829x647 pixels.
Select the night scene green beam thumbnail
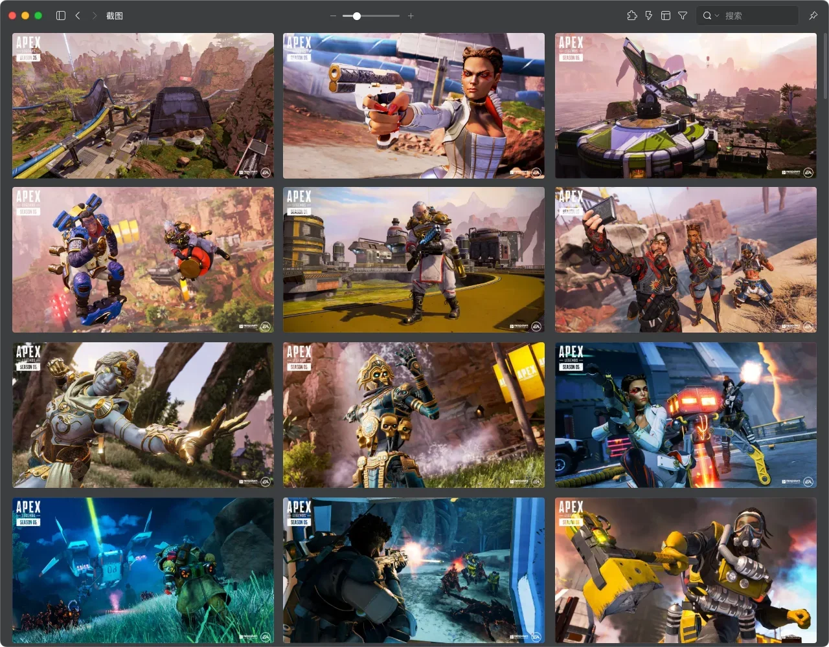tap(143, 570)
